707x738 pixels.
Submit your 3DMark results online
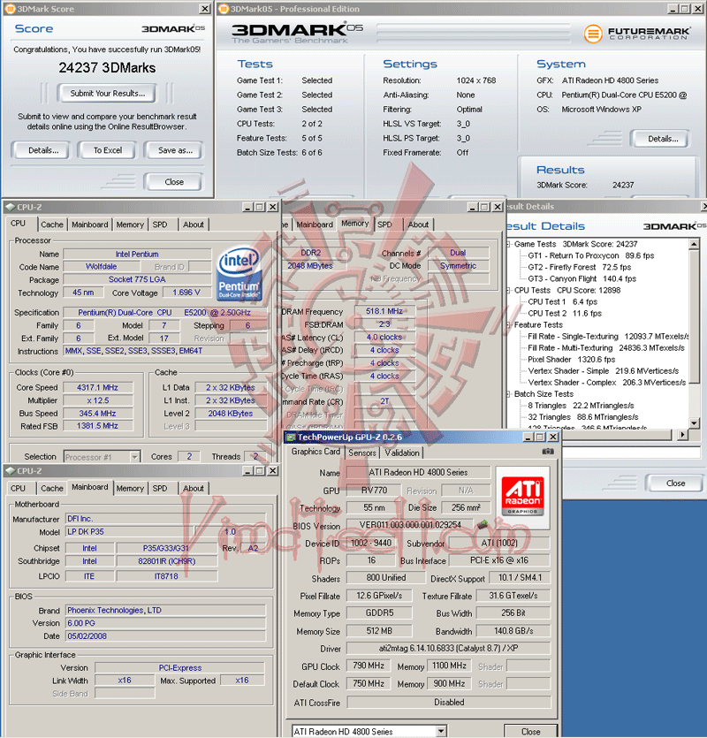(x=107, y=93)
